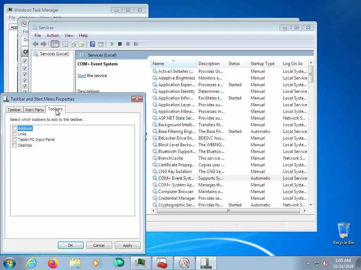Viewport: 361px width, 270px height.
Task: Select Application Identity service row
Action: tap(230, 91)
